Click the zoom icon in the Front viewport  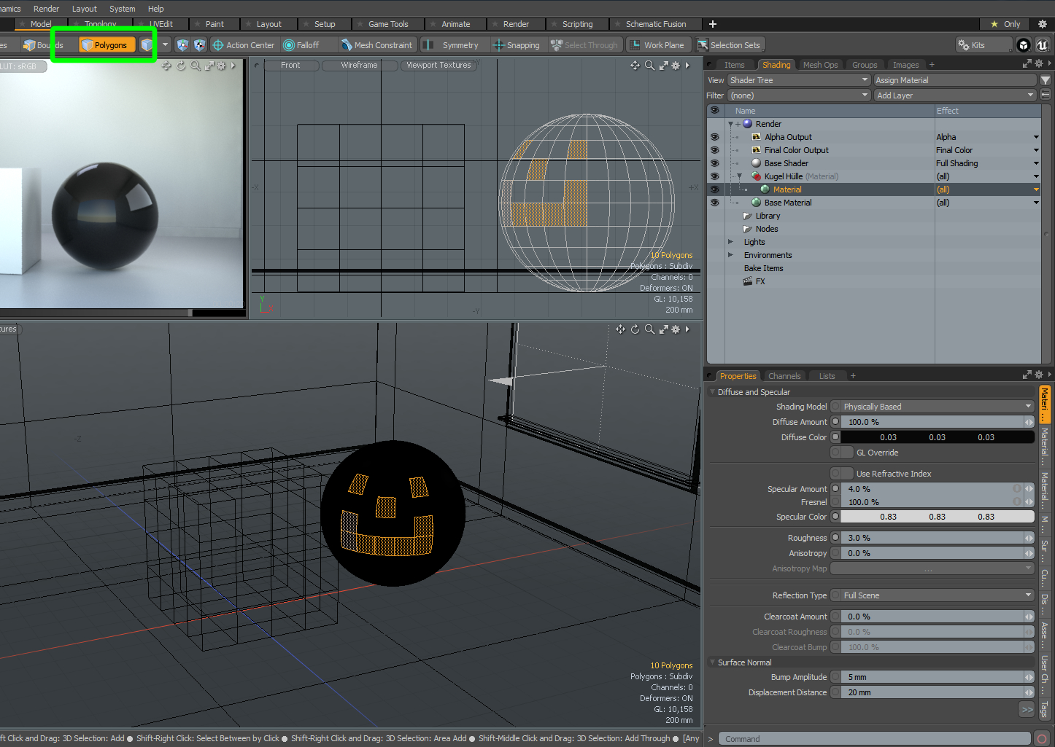click(x=649, y=66)
